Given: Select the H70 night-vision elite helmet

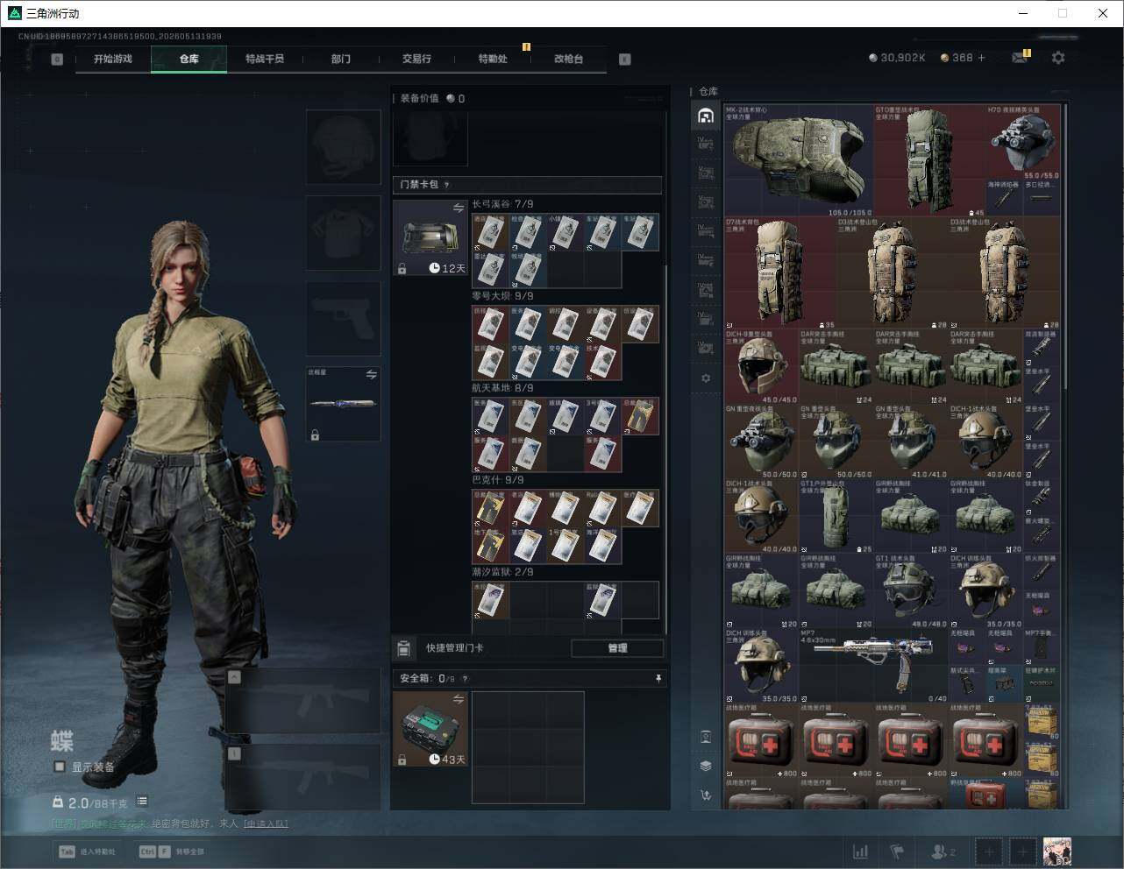Looking at the screenshot, I should (x=1023, y=143).
